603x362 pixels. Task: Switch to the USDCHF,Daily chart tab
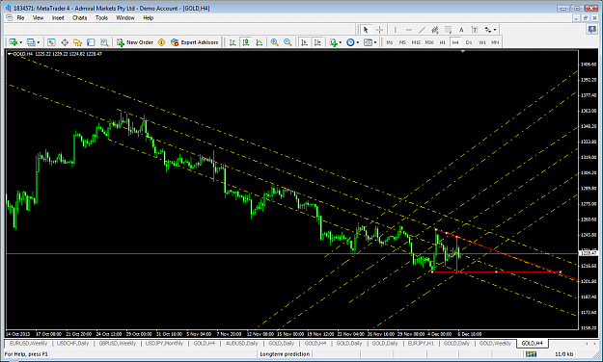click(x=72, y=343)
